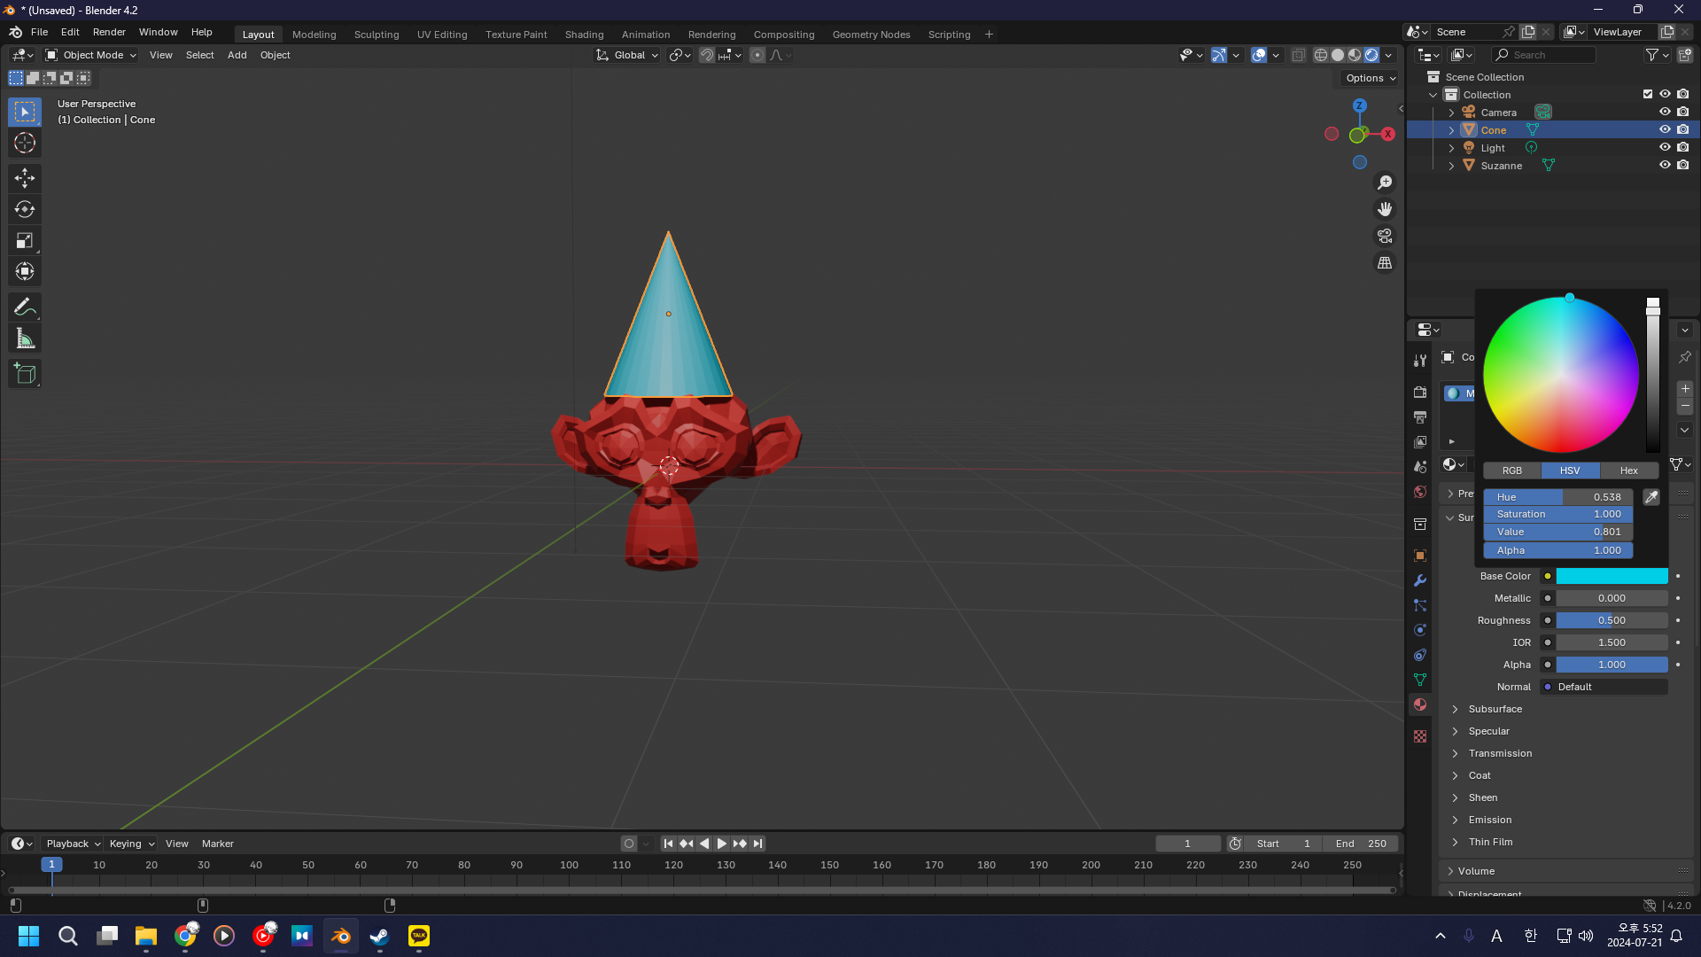This screenshot has height=957, width=1701.
Task: Expand the Emission panel
Action: click(x=1489, y=820)
